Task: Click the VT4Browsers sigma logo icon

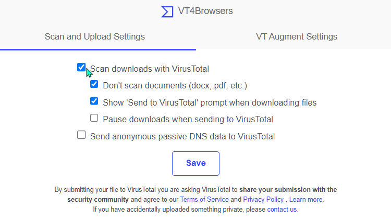Action: [167, 11]
